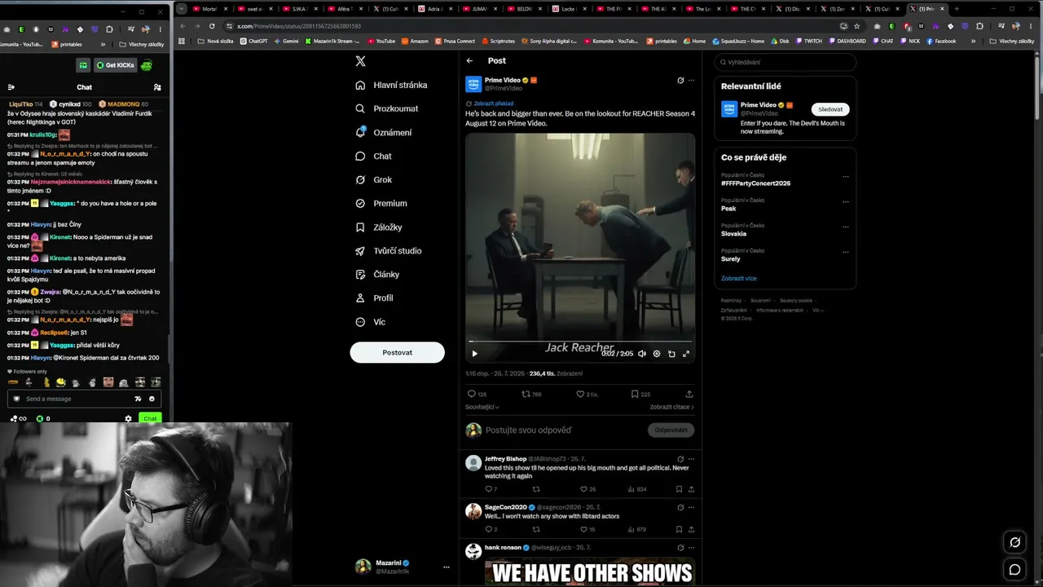
Task: Open Grok icon on Prime Video post
Action: tap(680, 80)
